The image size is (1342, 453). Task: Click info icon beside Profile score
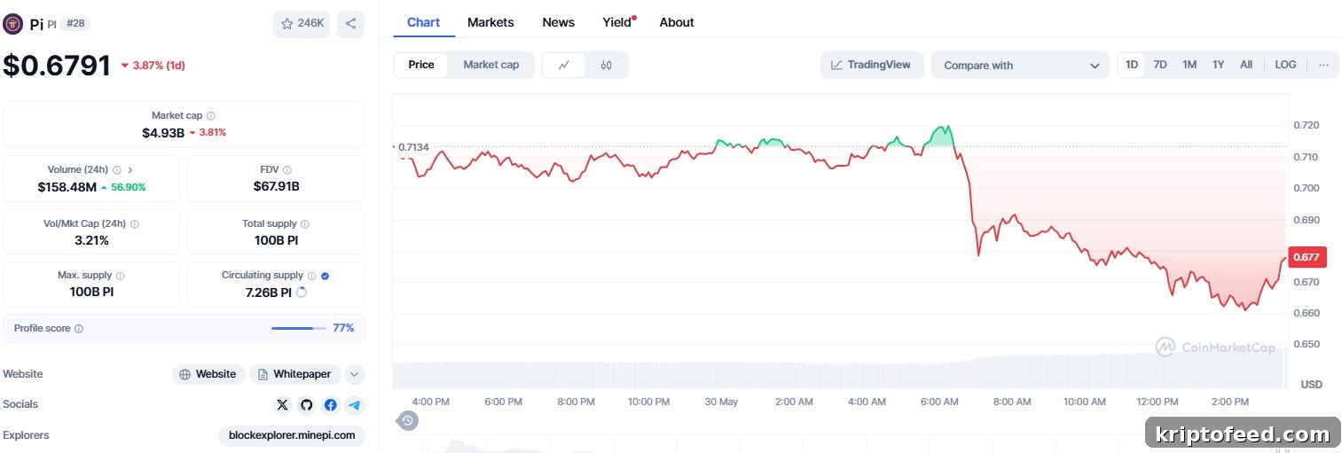[79, 329]
